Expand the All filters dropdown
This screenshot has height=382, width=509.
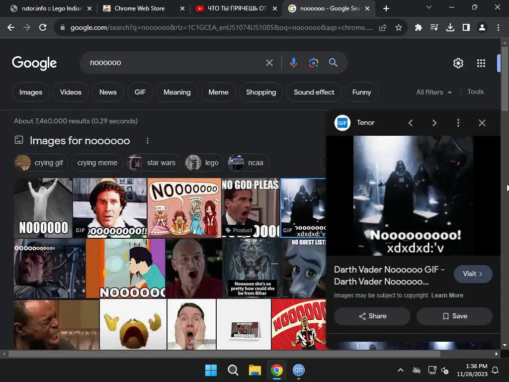[x=433, y=92]
